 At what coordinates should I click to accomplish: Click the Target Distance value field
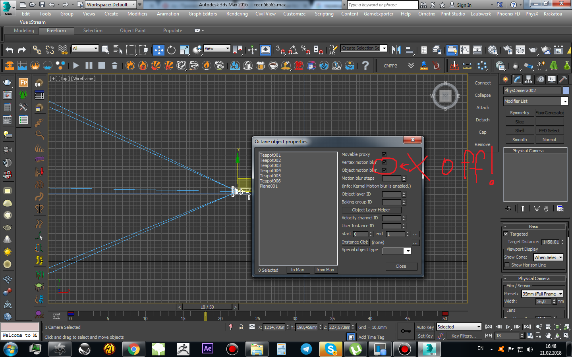551,242
